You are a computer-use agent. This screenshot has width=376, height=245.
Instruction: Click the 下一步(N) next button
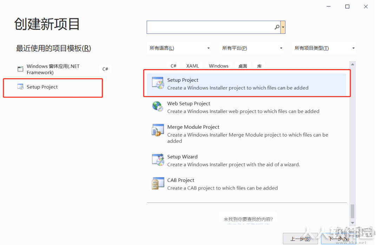338,239
